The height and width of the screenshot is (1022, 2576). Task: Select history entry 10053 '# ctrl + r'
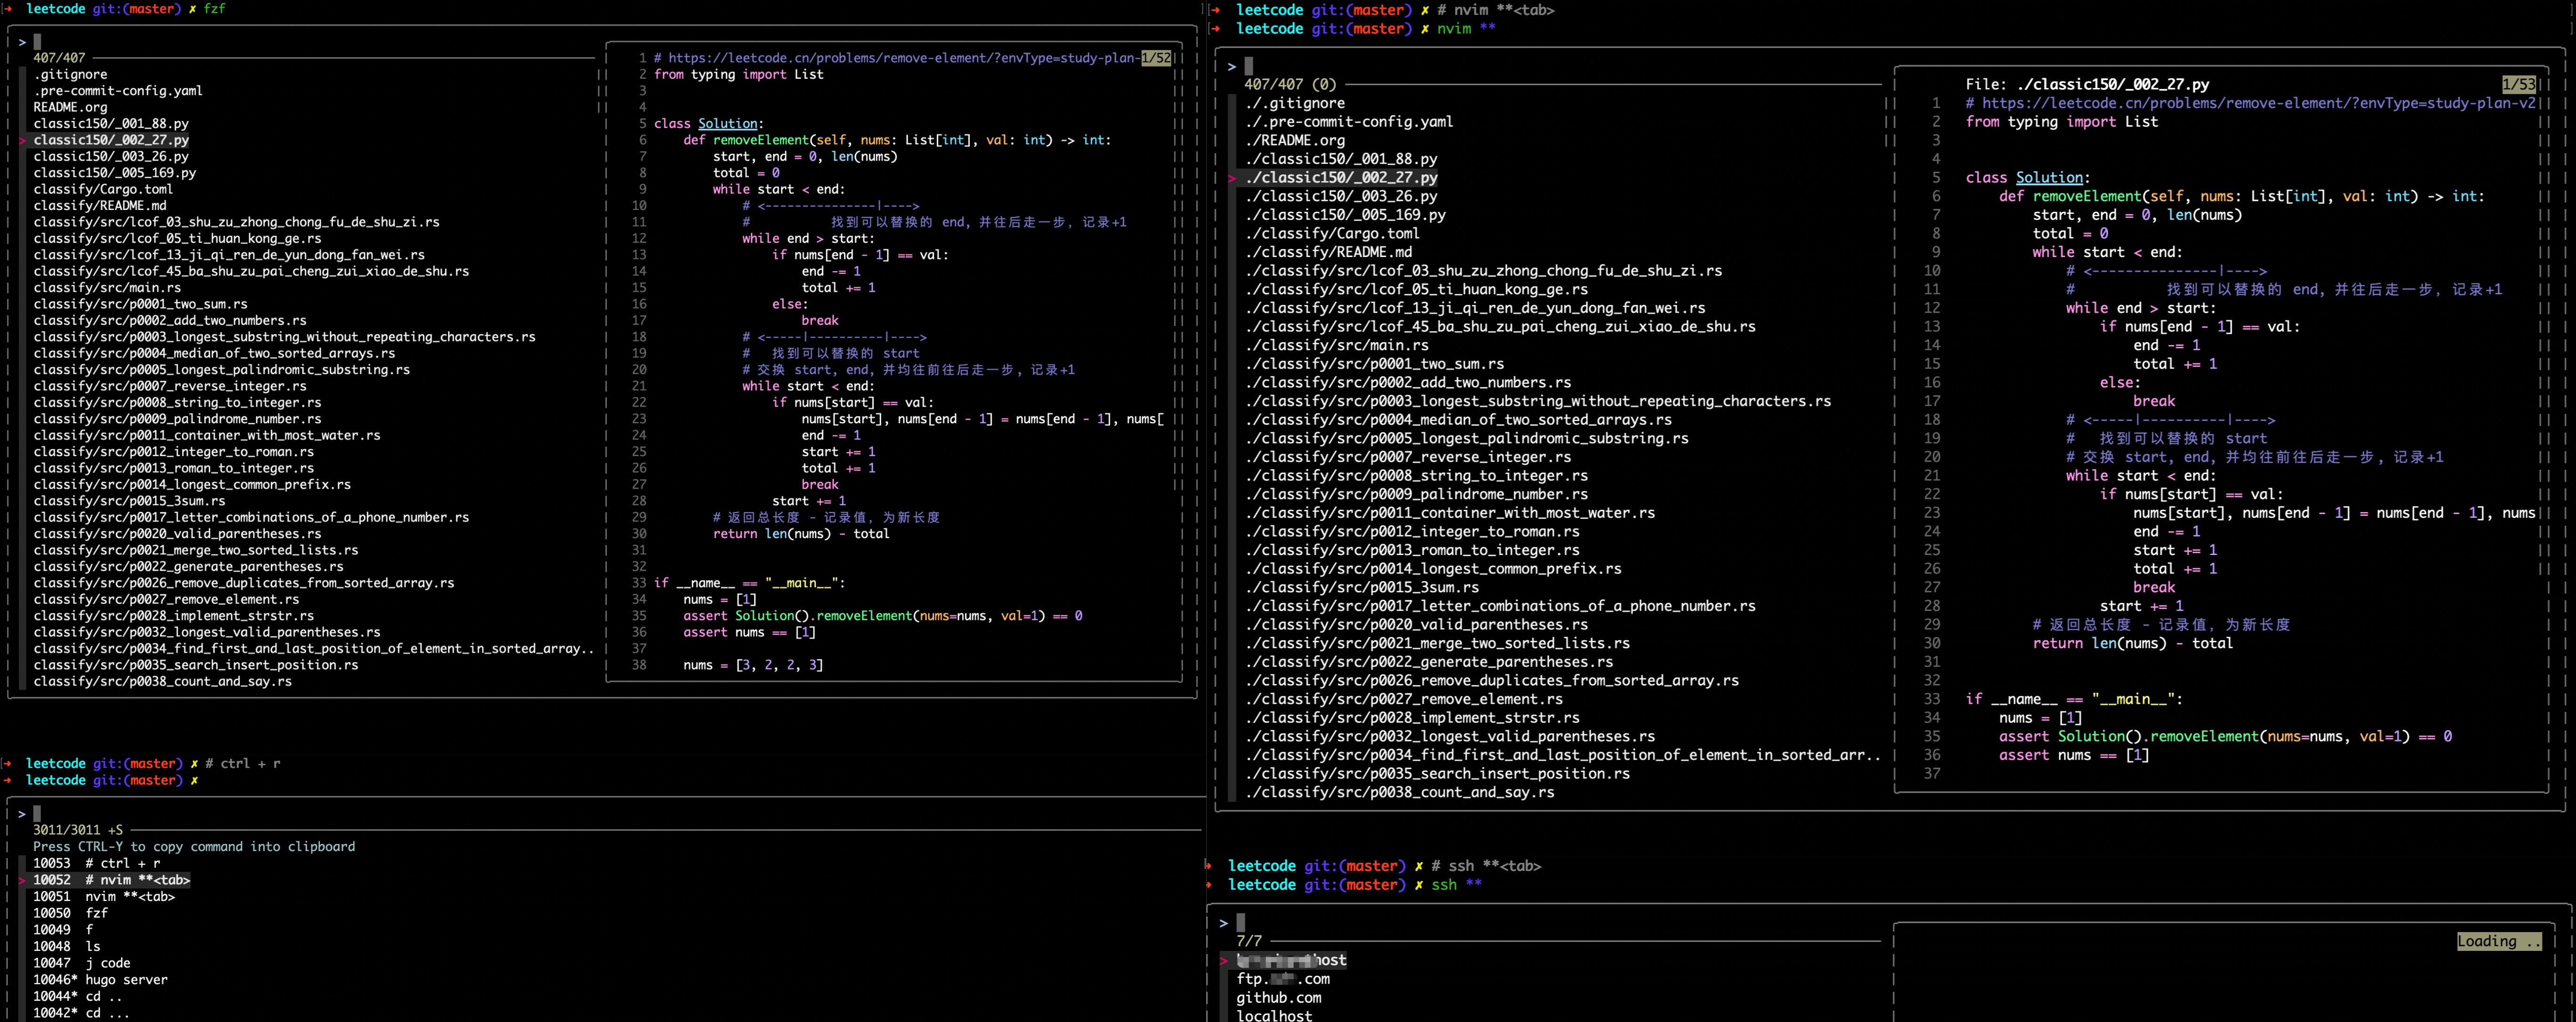96,863
